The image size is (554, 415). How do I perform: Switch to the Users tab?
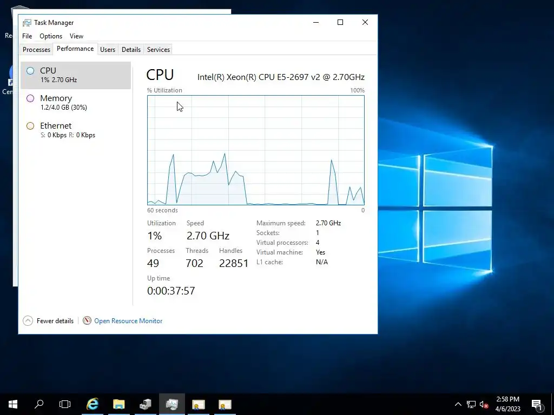108,49
